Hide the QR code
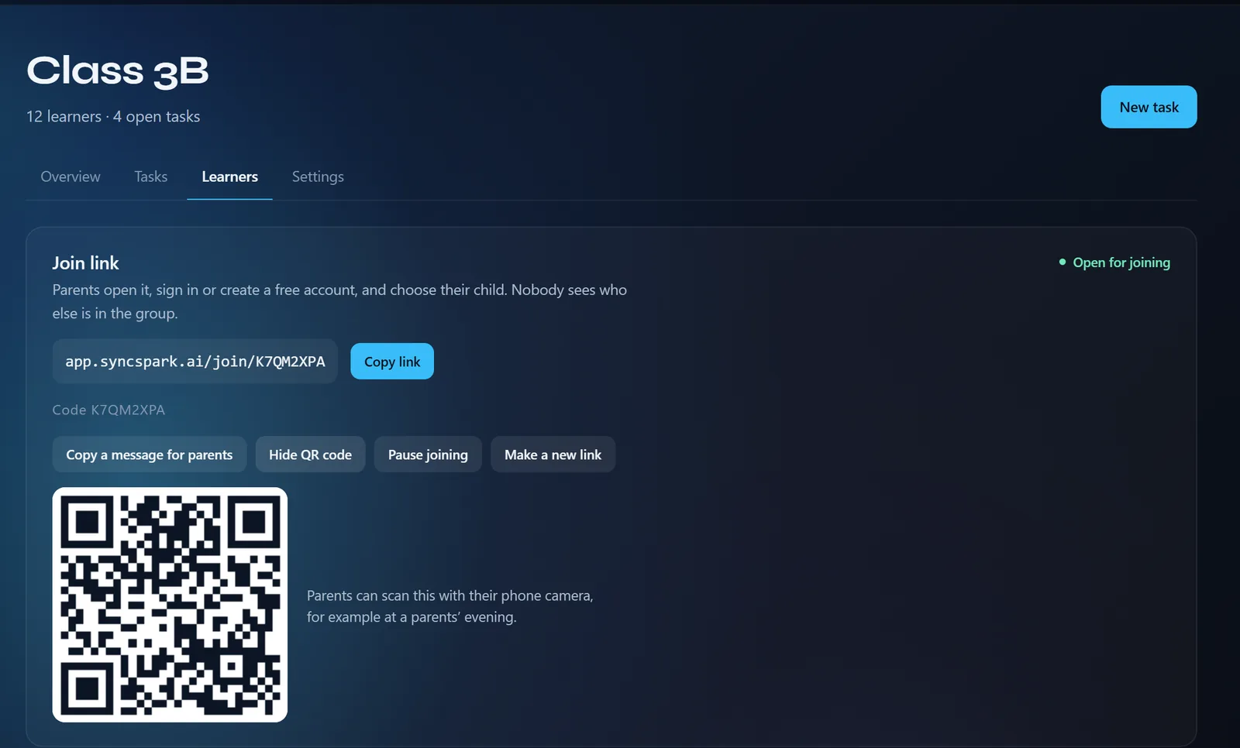 [x=310, y=455]
